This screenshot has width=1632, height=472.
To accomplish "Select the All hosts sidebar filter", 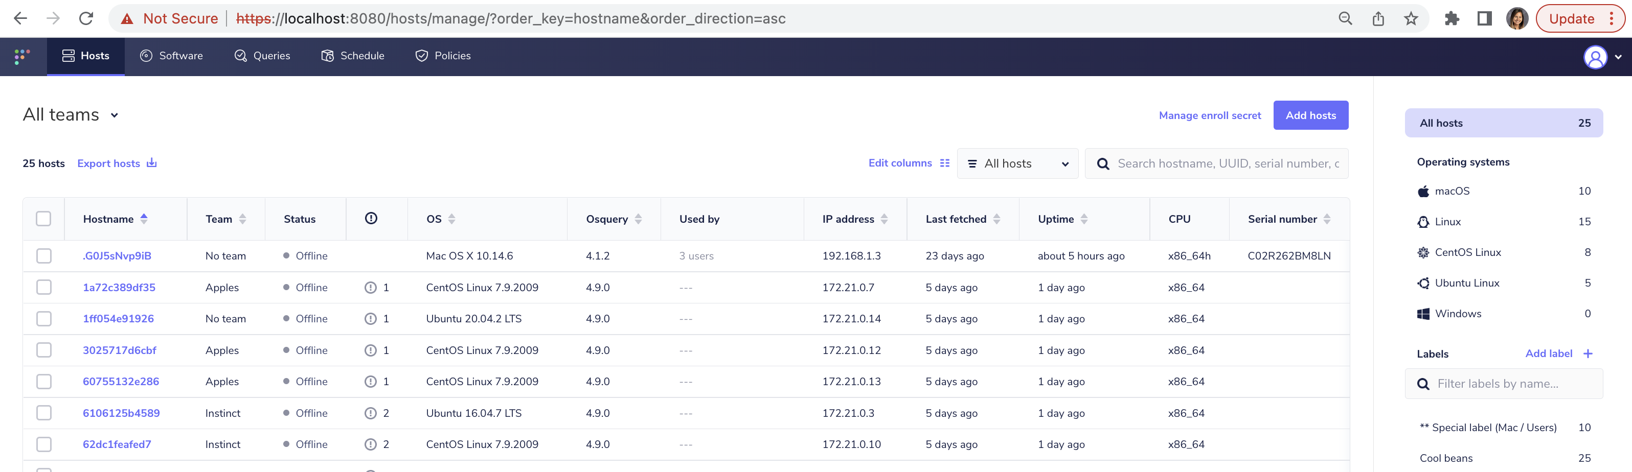I will [x=1504, y=123].
